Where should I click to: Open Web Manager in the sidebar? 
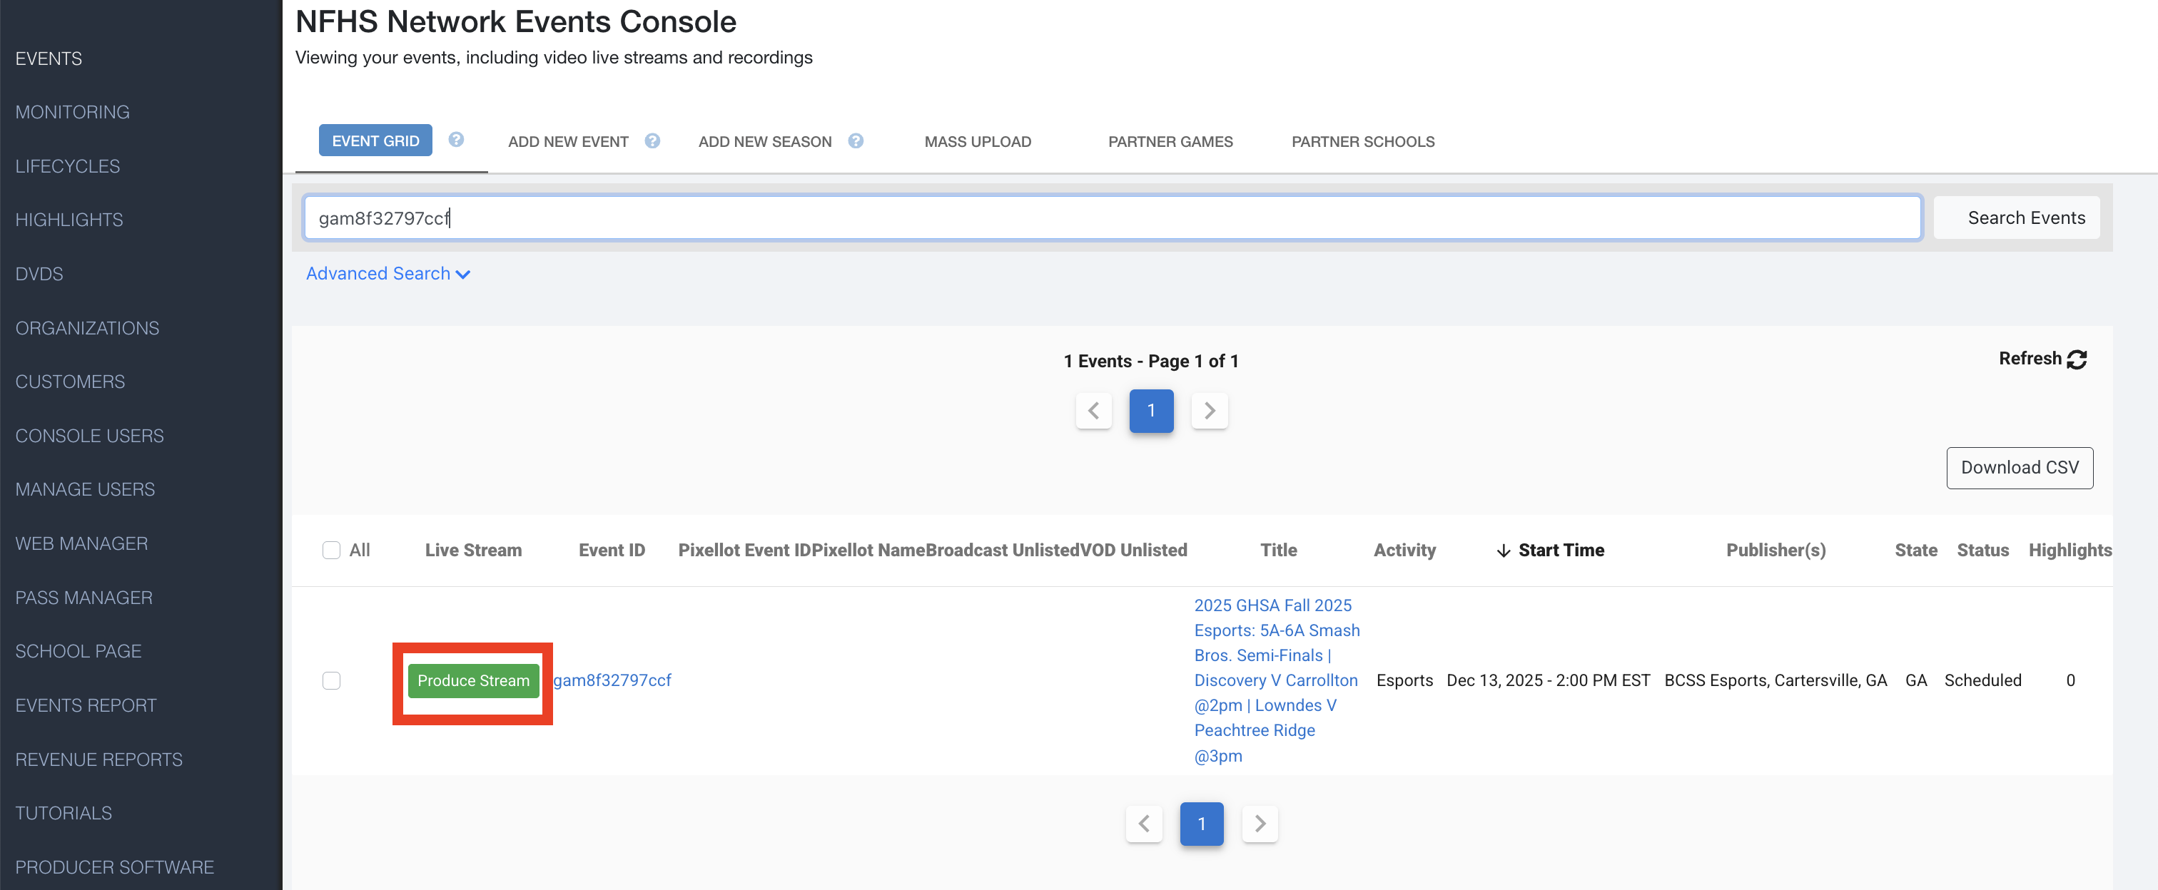81,543
